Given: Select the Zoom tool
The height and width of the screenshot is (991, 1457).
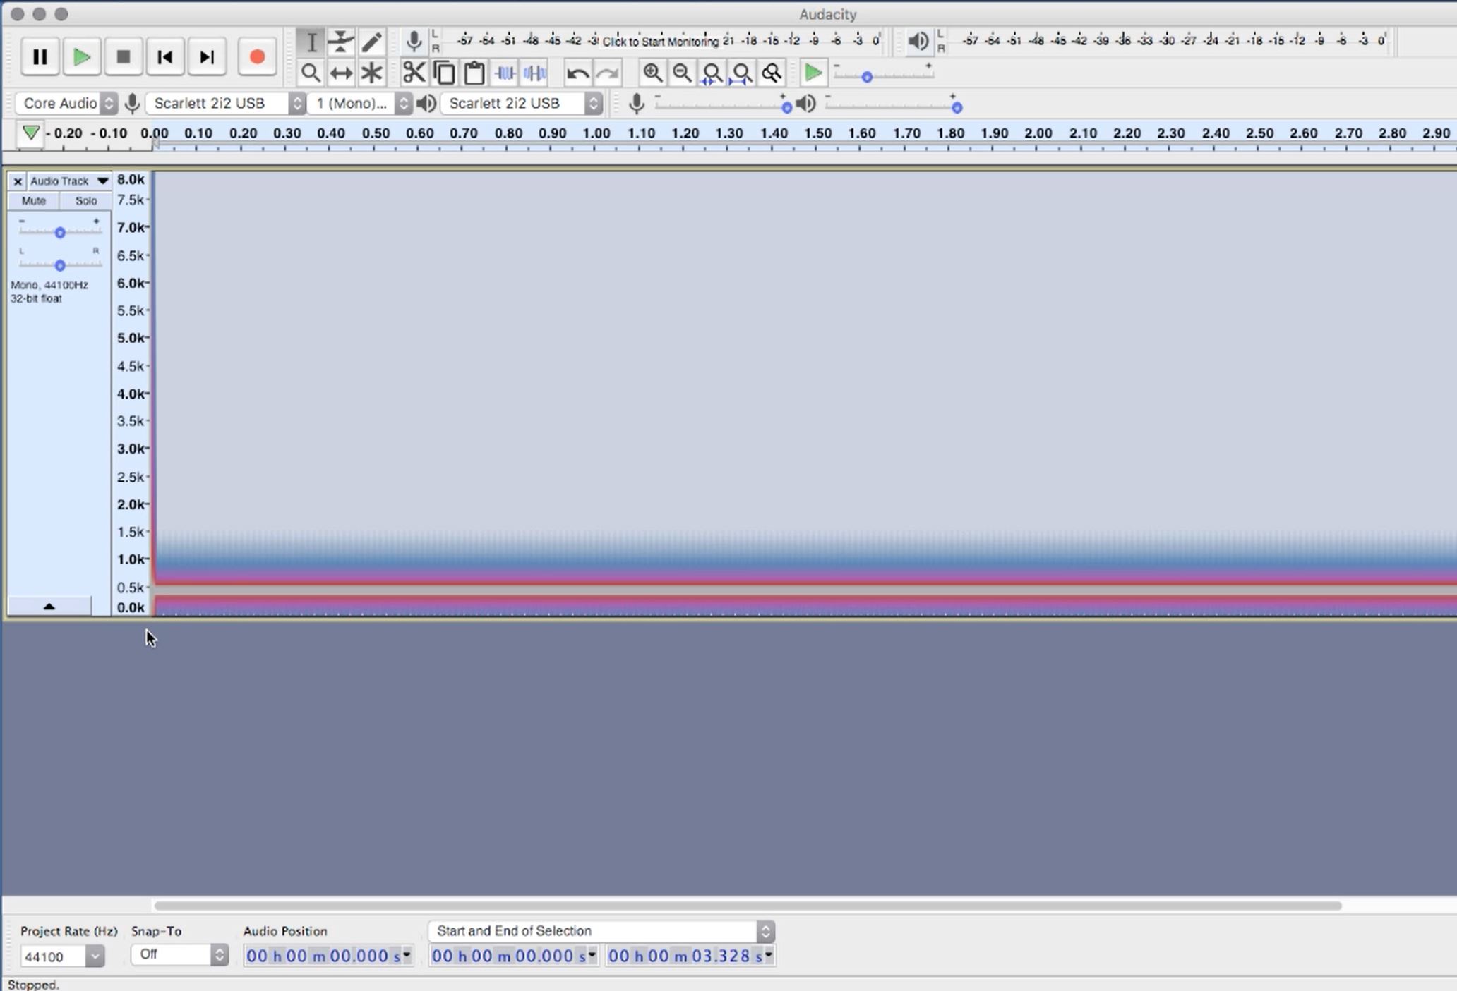Looking at the screenshot, I should pos(311,73).
